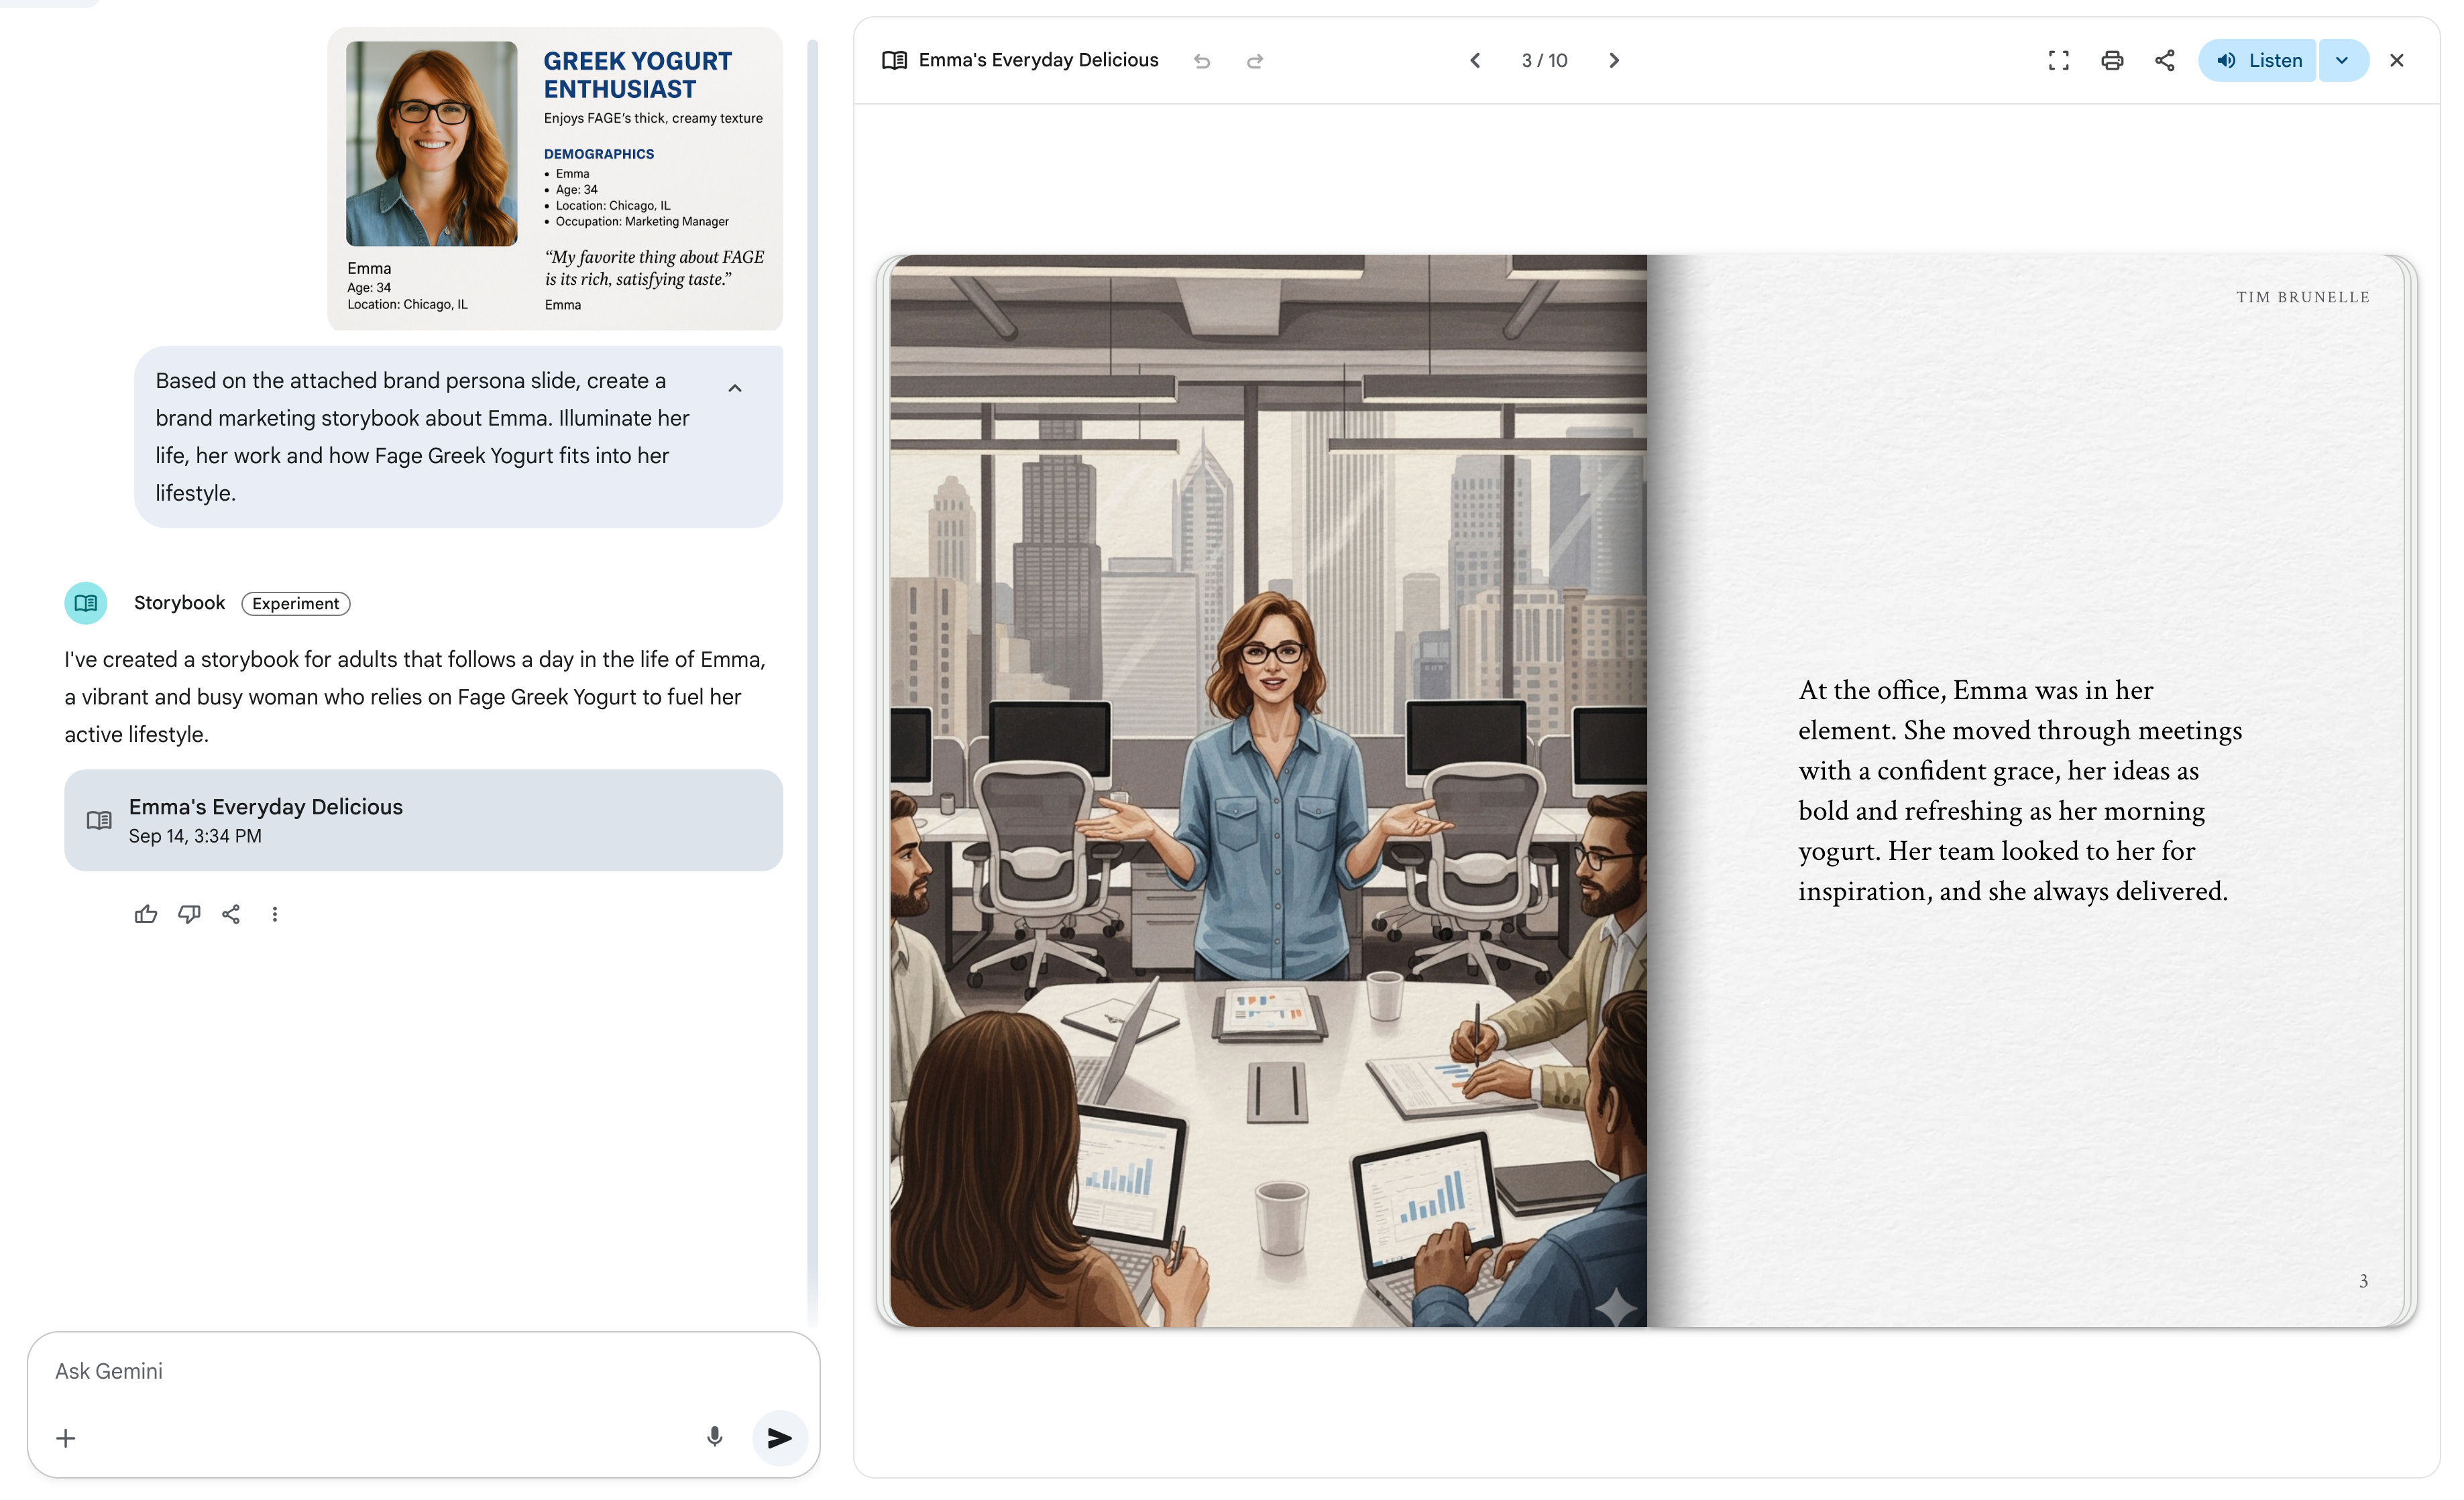Give the response a thumbs down
Viewport: 2464px width, 1500px height.
(x=189, y=914)
